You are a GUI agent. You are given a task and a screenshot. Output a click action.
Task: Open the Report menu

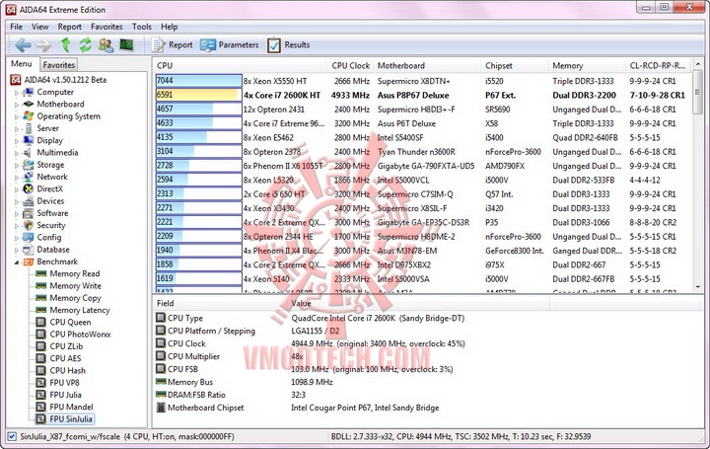pos(69,27)
